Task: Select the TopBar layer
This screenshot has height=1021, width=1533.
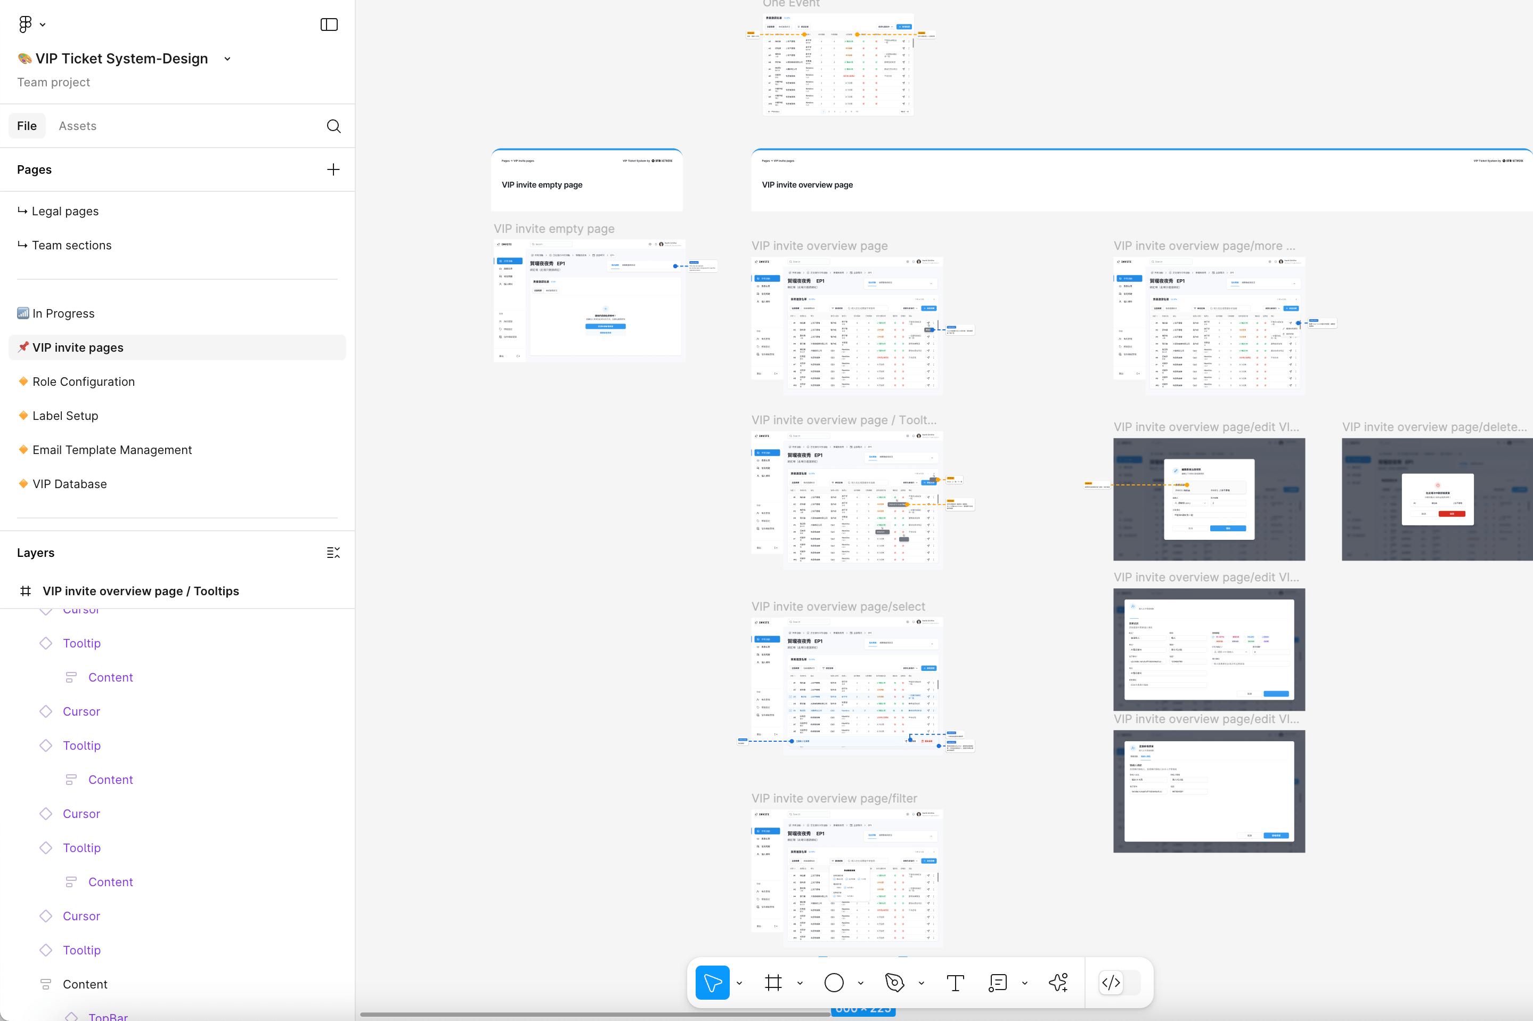Action: click(x=108, y=1016)
